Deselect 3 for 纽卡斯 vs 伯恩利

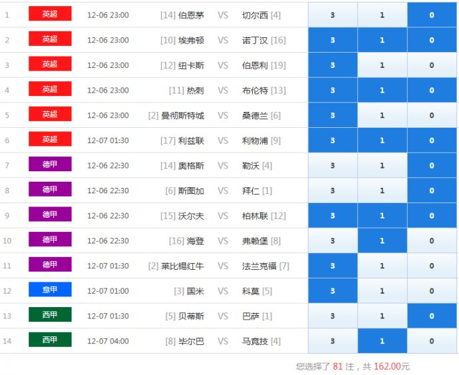(x=333, y=65)
